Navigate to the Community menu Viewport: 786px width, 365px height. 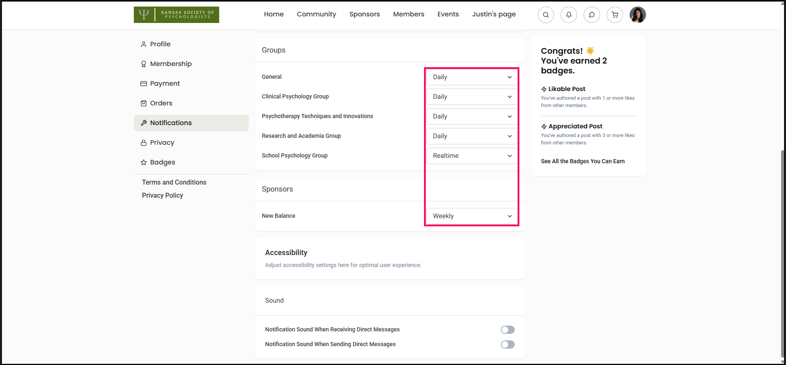[x=316, y=14]
